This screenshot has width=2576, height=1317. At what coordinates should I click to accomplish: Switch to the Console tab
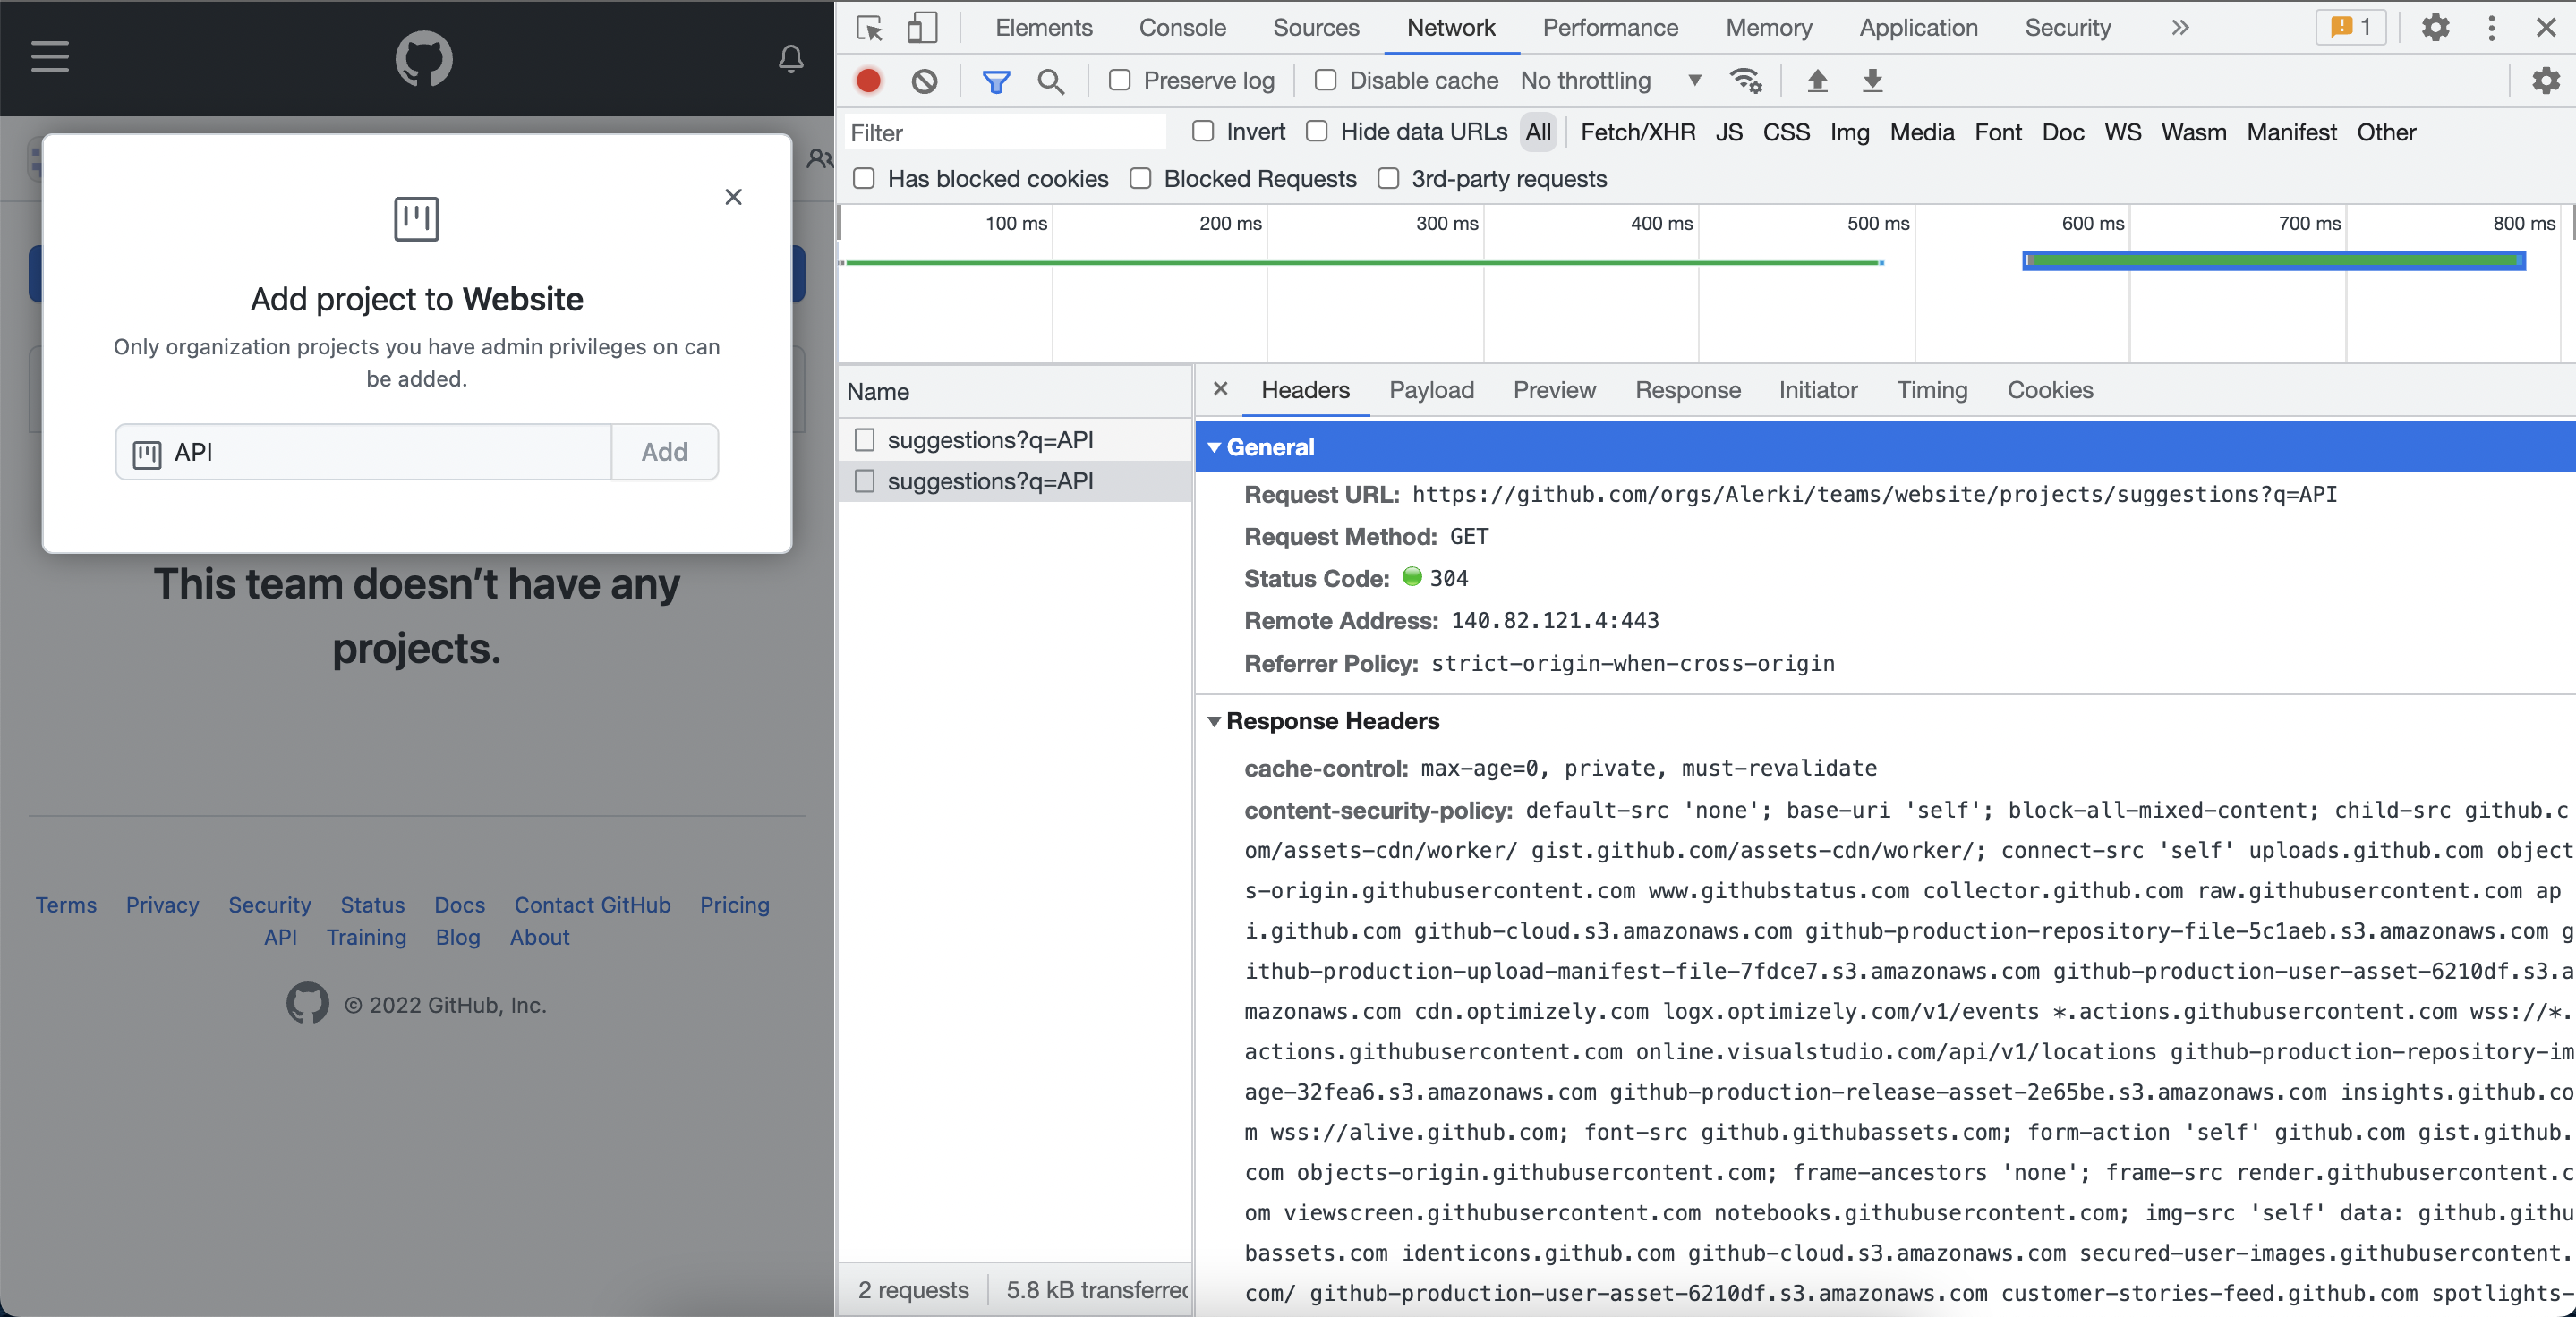click(x=1182, y=28)
